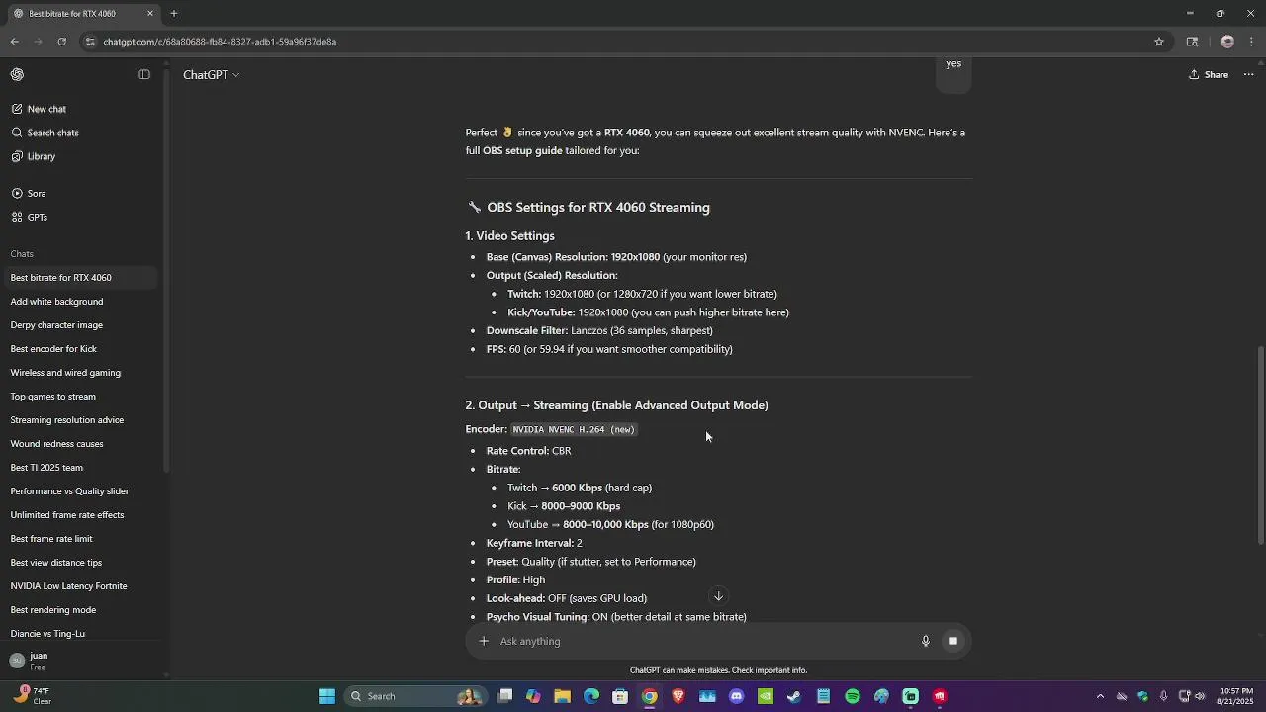Open chat 'Add white background'

click(x=79, y=302)
